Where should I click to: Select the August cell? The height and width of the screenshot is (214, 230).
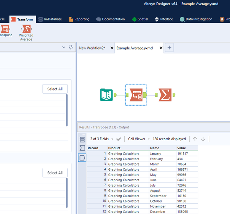click(163, 191)
